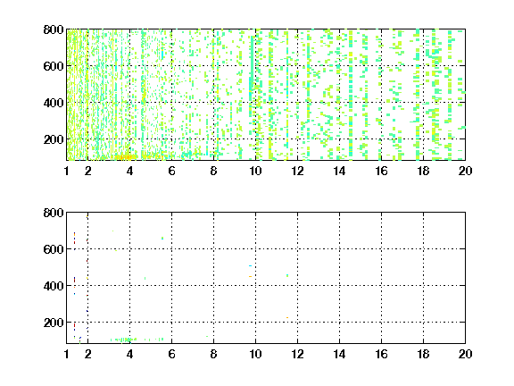514x386 pixels.
Task: Click x-axis label 18 under bottom plot
Action: click(x=423, y=354)
